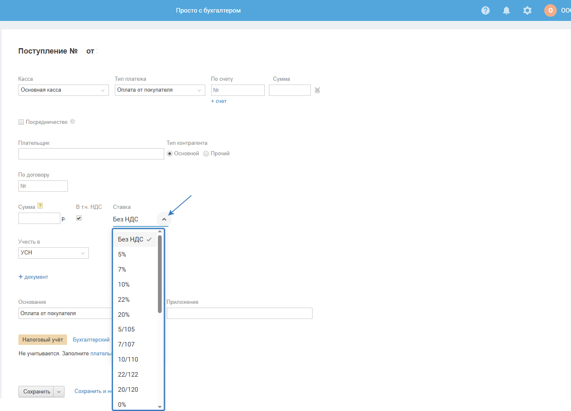Open the help question mark icon
571x411 pixels.
pos(486,10)
